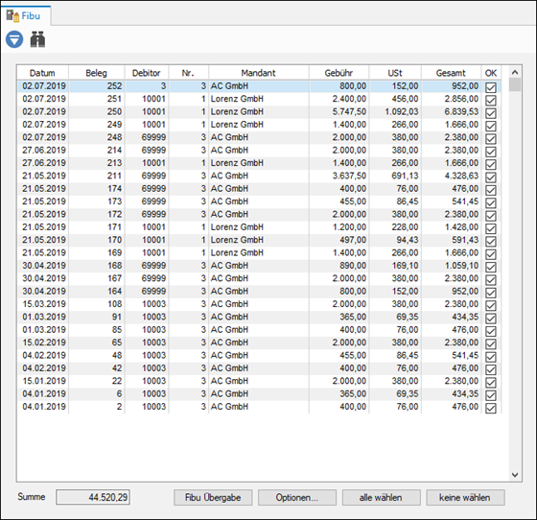Sort by the Mandant column header
The height and width of the screenshot is (520, 537).
[259, 73]
